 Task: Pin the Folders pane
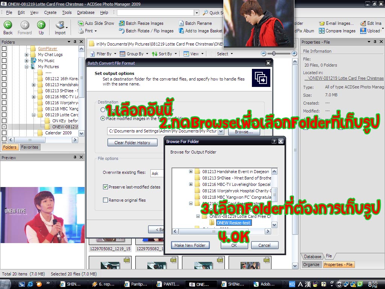(x=75, y=42)
